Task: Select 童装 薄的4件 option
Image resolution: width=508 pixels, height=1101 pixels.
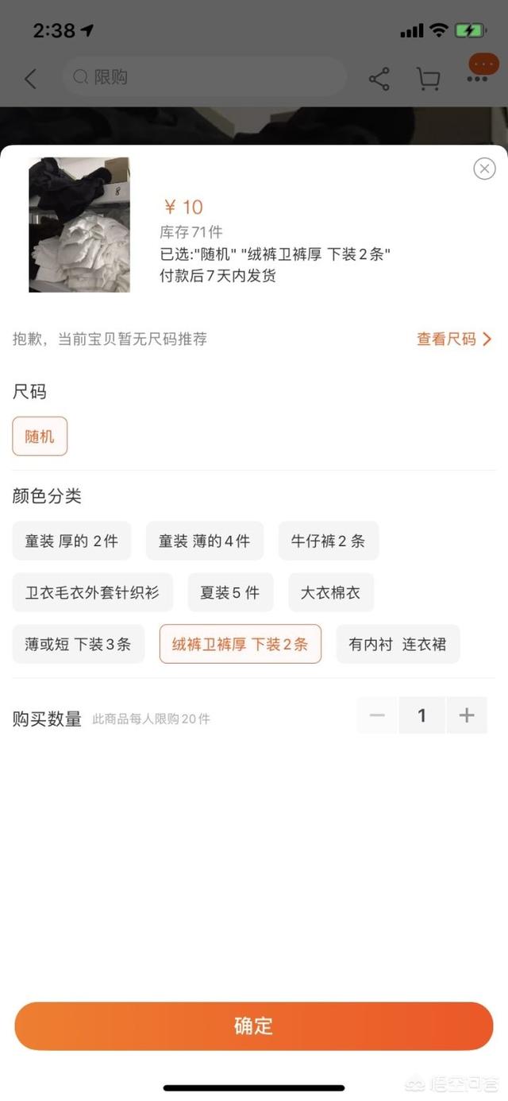Action: click(205, 541)
